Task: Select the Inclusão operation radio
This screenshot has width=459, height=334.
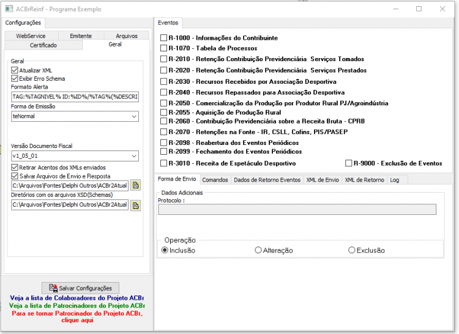Action: click(x=165, y=250)
